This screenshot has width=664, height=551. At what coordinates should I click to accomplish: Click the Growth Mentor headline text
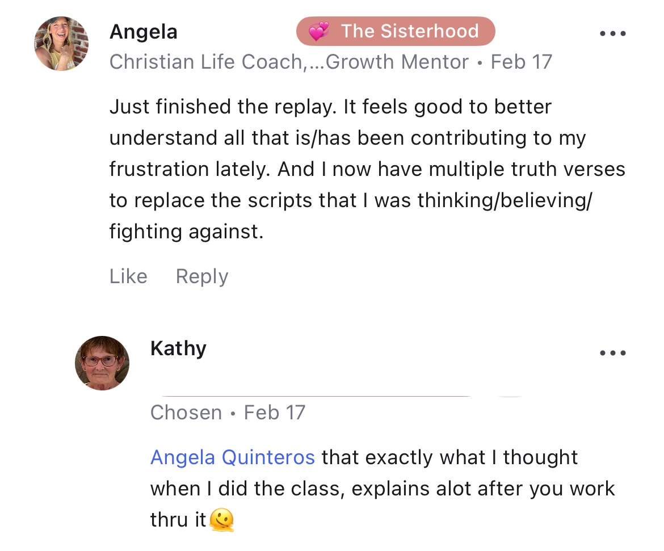coord(397,62)
